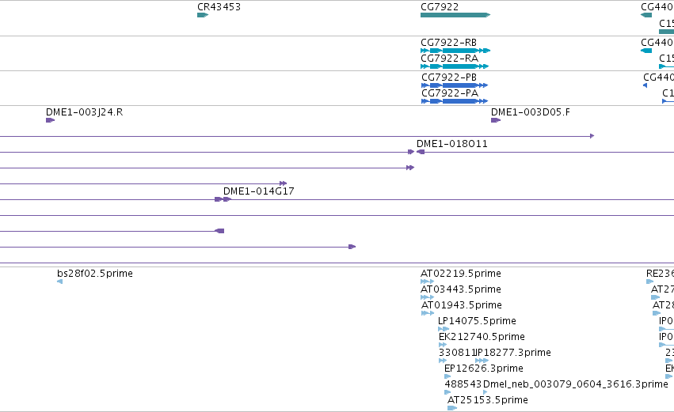The width and height of the screenshot is (674, 412).
Task: Click the AT02219.5prime EST label
Action: [x=461, y=274]
